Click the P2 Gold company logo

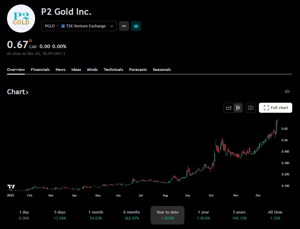coord(21,19)
